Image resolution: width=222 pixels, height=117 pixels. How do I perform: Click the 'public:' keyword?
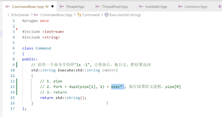point(30,59)
